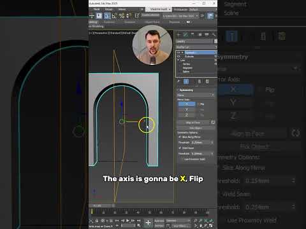Expand the Symmetry modifier sub-levels

coord(182,53)
